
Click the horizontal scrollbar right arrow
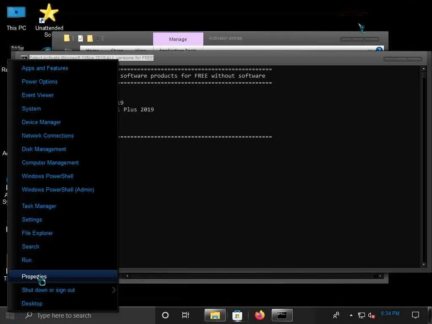tap(380, 275)
